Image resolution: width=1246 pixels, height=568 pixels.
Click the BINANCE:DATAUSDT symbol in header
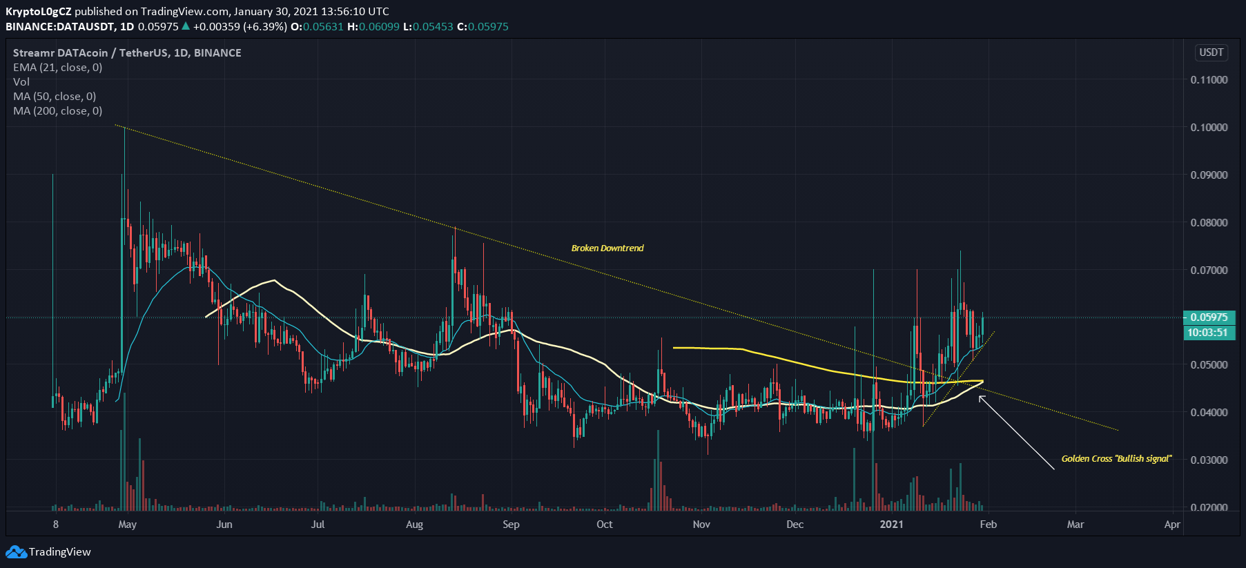61,27
